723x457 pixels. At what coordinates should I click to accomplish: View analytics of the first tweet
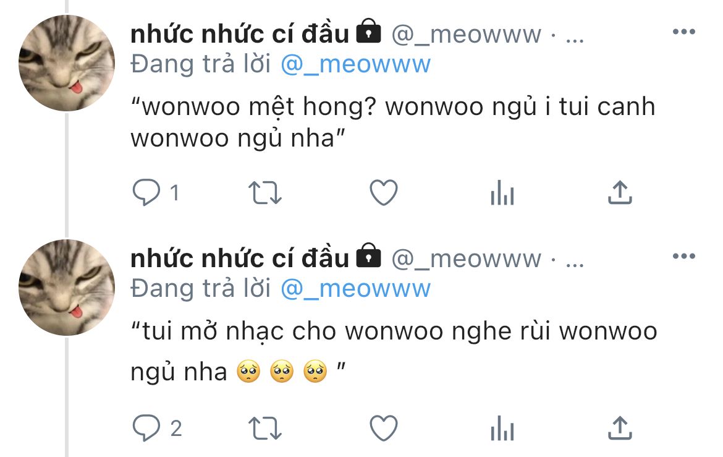pyautogui.click(x=502, y=192)
